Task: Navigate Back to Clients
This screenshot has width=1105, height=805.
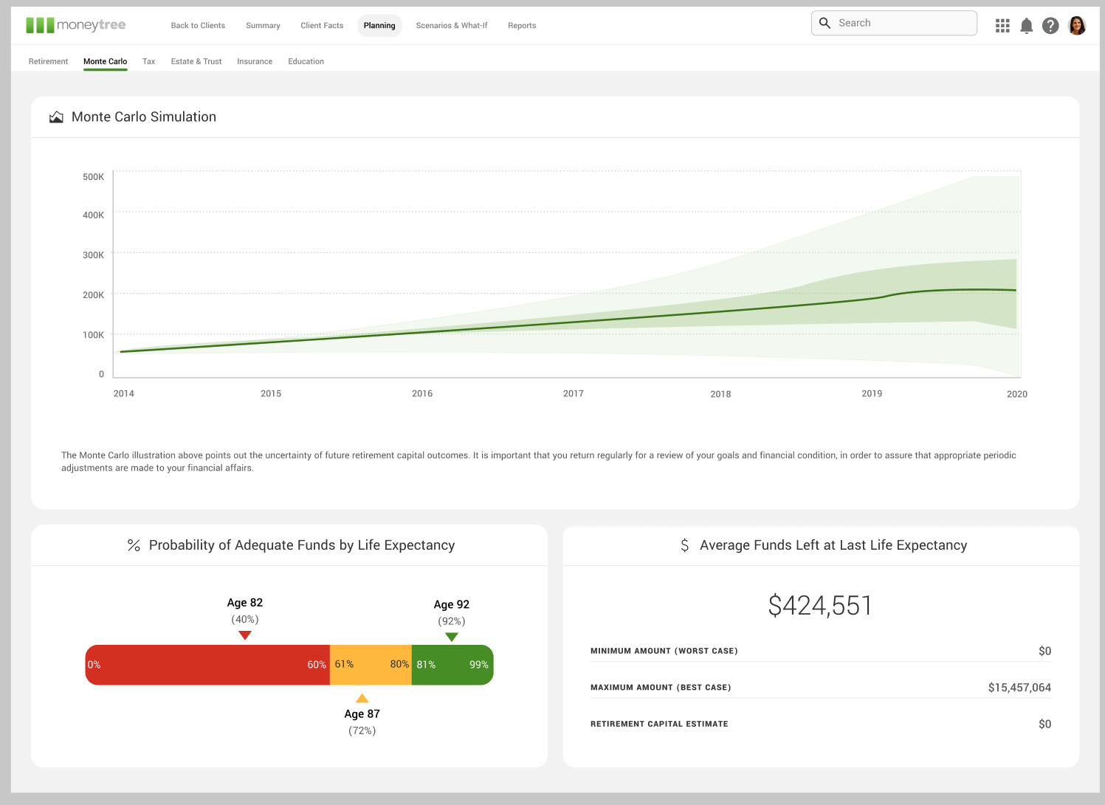Action: [198, 25]
